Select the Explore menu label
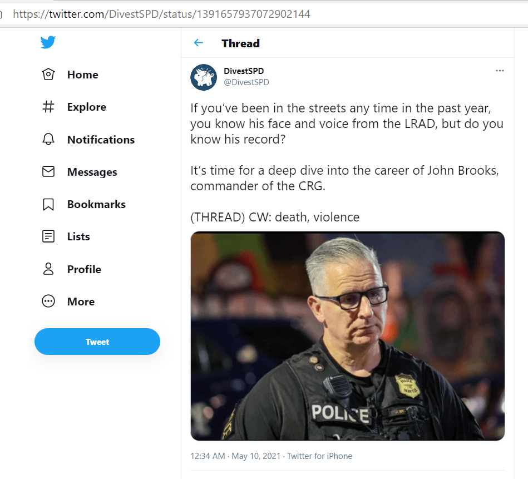This screenshot has height=479, width=528. pyautogui.click(x=86, y=107)
